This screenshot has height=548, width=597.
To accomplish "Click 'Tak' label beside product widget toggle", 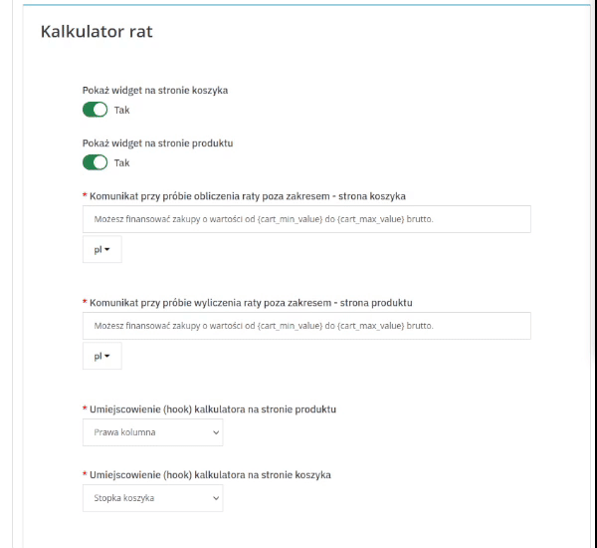I will pos(121,162).
